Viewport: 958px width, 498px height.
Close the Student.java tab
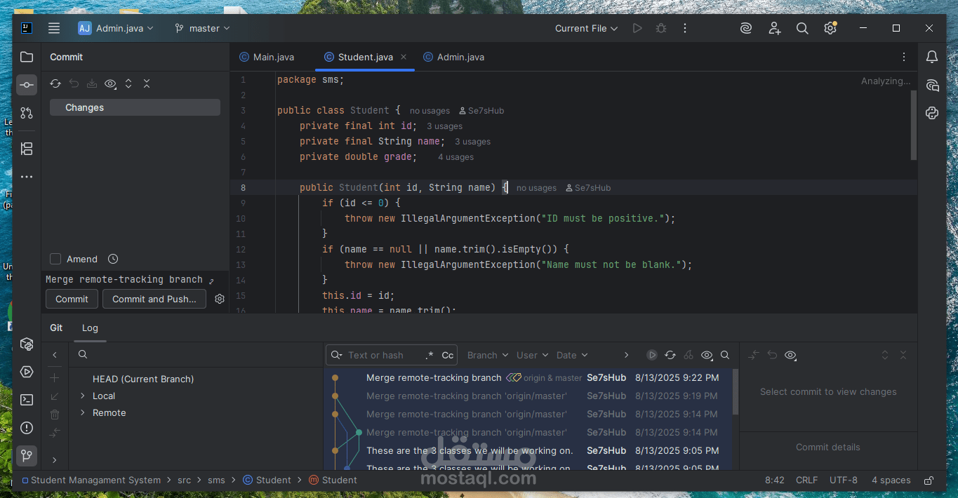tap(404, 57)
